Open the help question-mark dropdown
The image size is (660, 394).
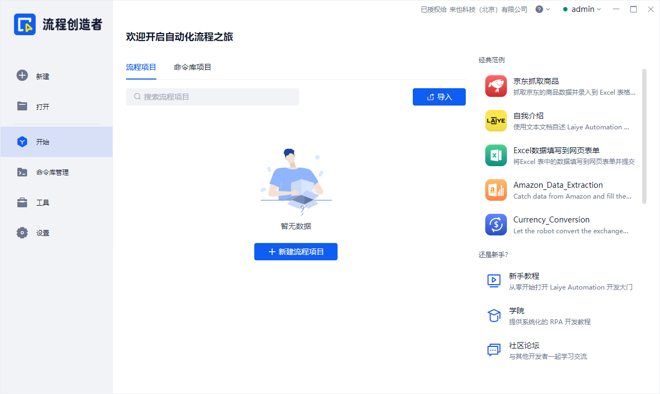tap(540, 9)
